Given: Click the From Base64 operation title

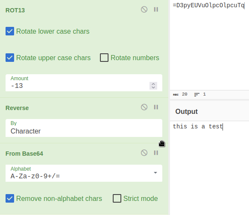Looking at the screenshot, I should click(24, 154).
